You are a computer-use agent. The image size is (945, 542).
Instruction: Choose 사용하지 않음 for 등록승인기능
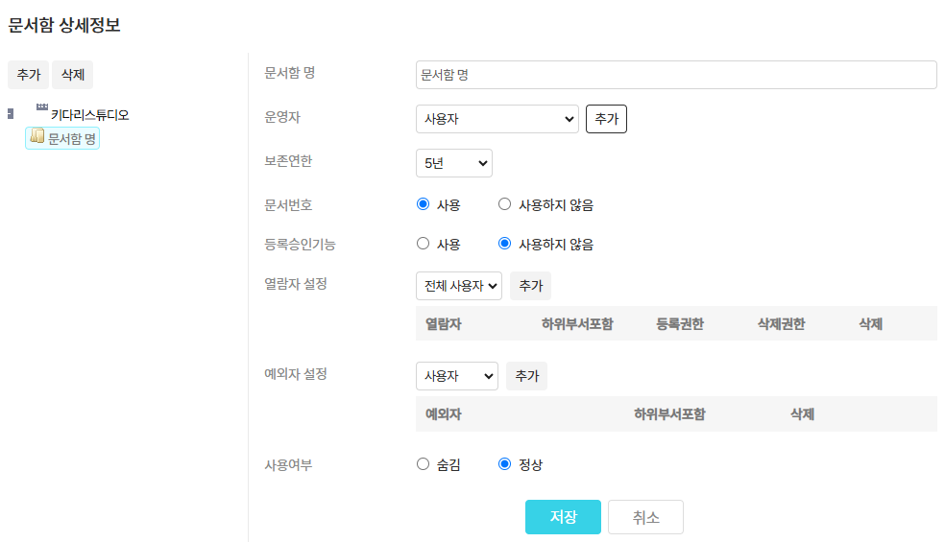point(504,244)
